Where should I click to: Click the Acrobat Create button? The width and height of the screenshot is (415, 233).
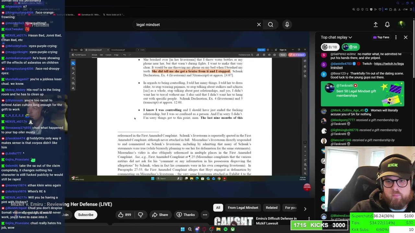pos(141,50)
